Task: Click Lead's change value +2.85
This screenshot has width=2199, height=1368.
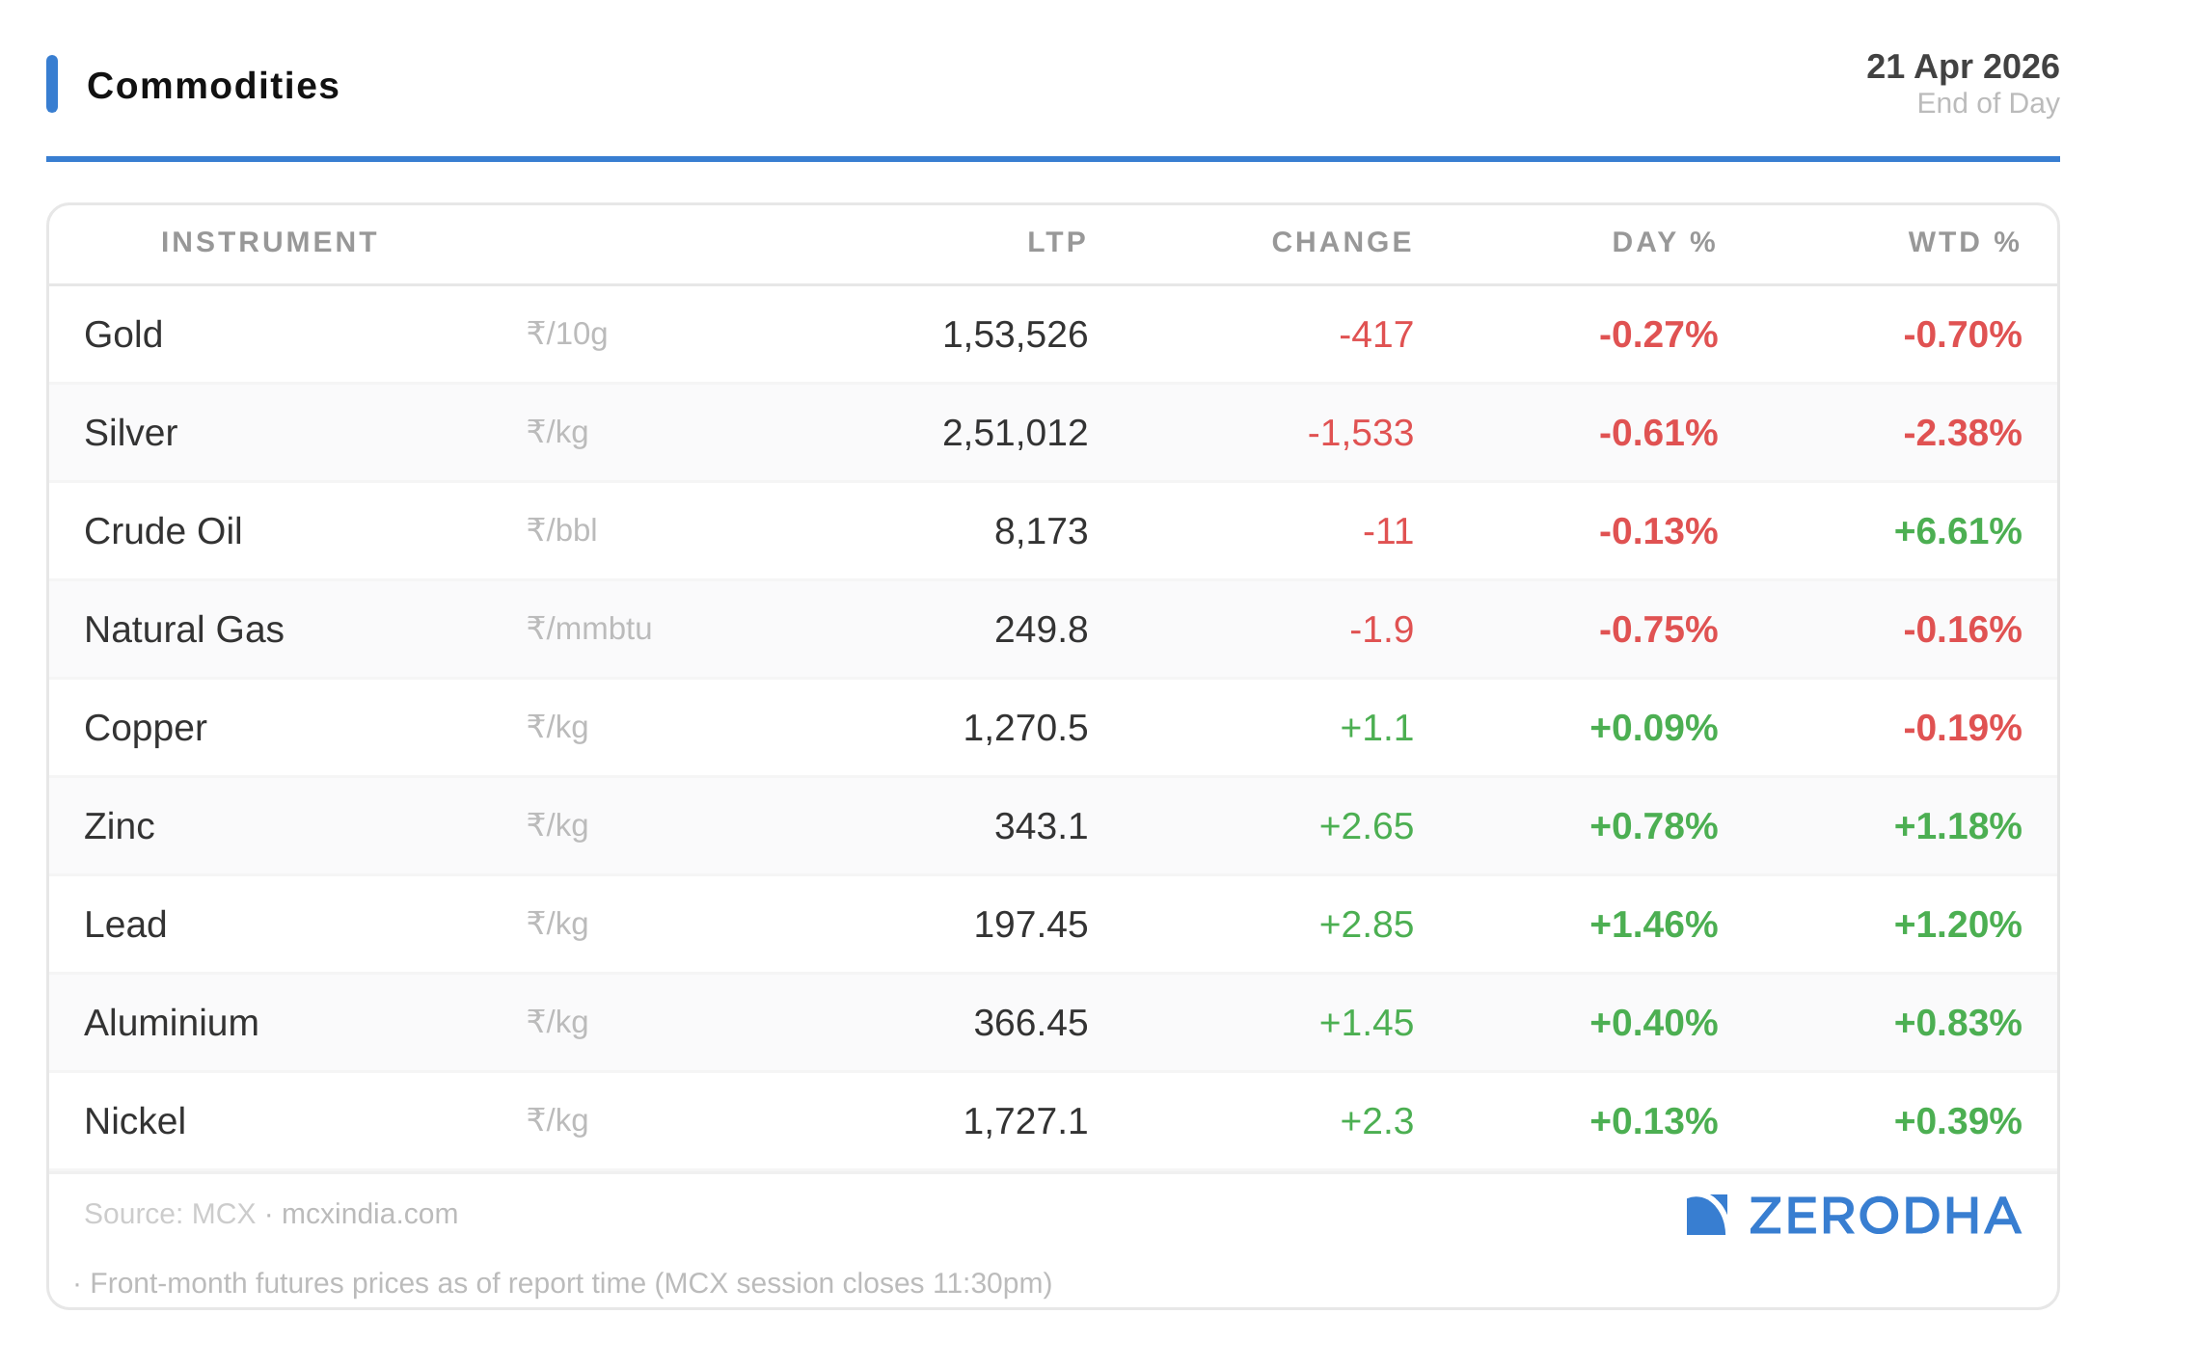Action: pyautogui.click(x=1366, y=925)
